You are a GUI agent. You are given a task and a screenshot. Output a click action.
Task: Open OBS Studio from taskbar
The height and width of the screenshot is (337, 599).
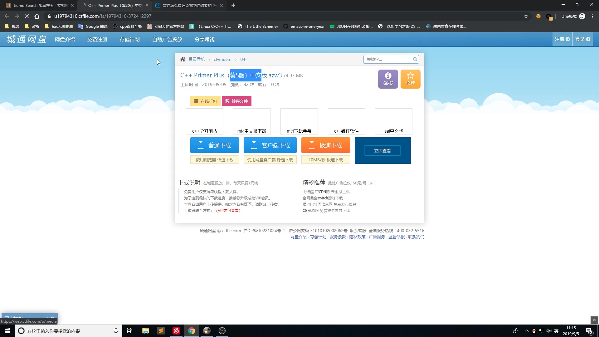tap(222, 331)
